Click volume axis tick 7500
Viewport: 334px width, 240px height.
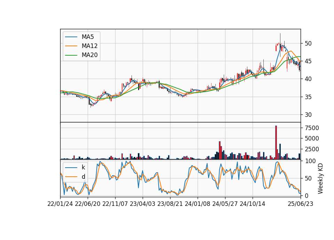click(x=312, y=128)
